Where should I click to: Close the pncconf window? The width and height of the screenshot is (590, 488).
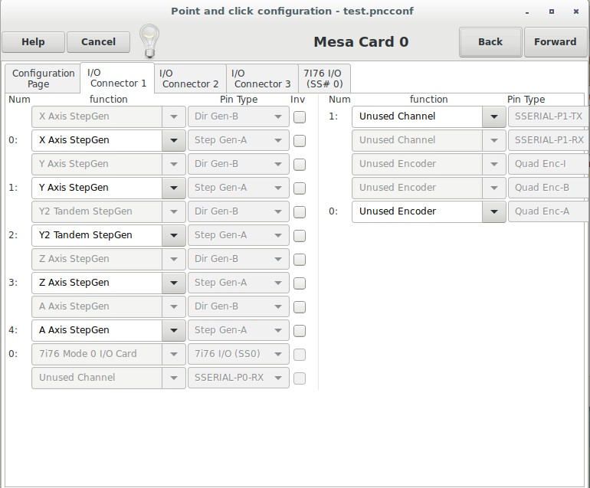575,11
